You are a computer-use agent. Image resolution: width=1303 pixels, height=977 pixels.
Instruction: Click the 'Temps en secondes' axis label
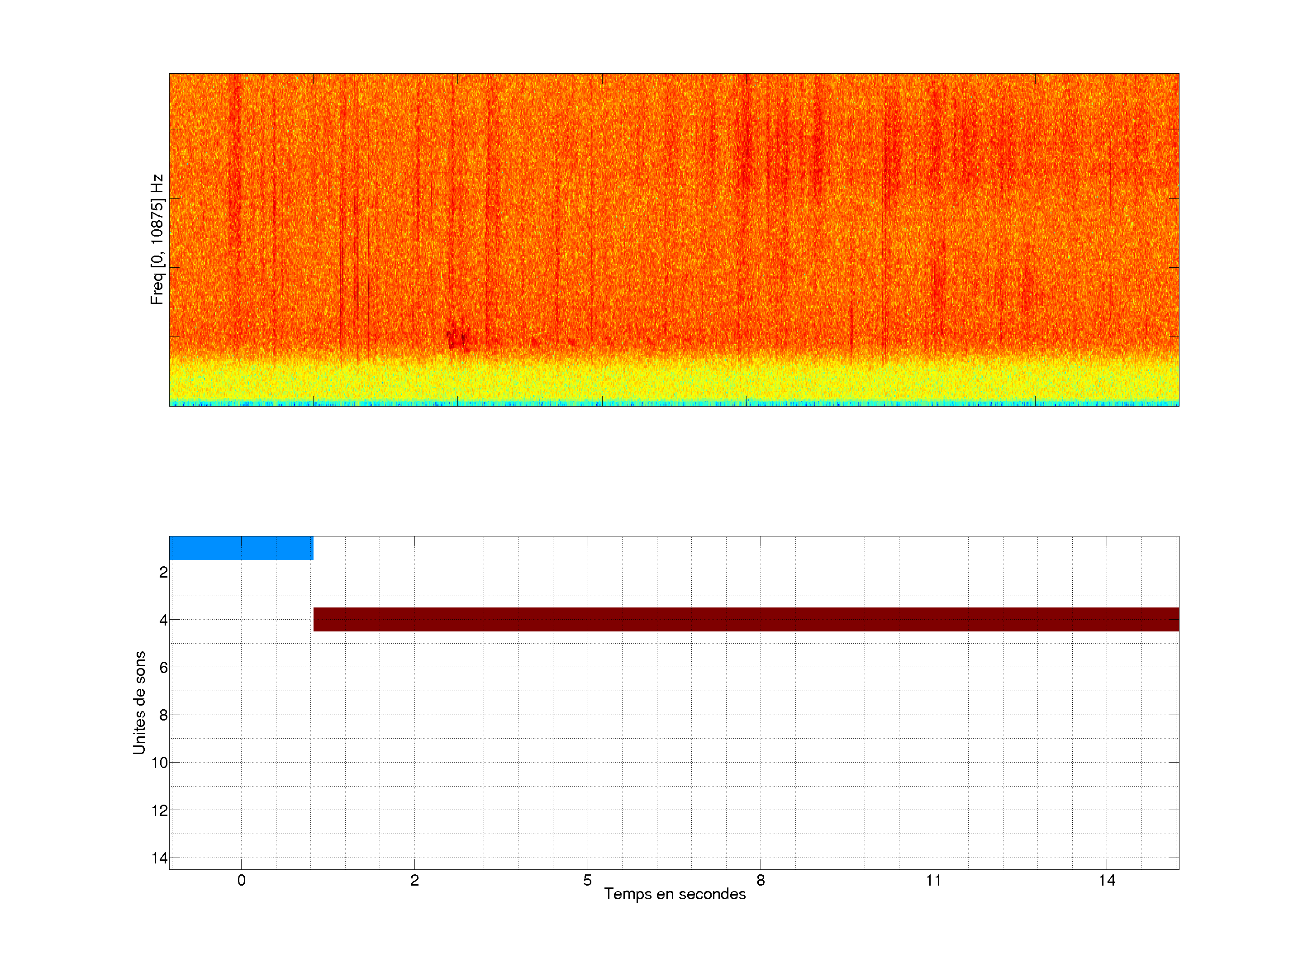pyautogui.click(x=675, y=894)
